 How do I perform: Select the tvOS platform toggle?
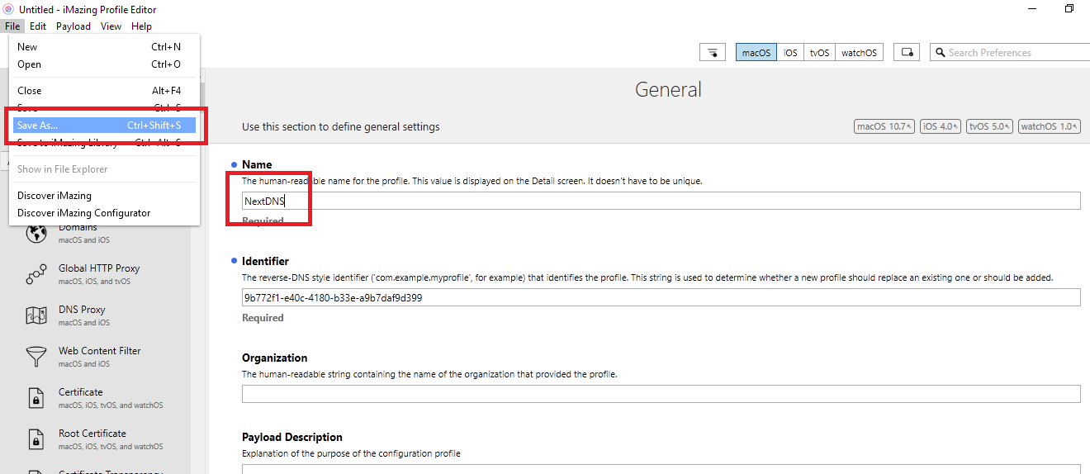pos(819,53)
